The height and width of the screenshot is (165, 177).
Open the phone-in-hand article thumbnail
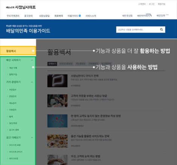coord(57,101)
